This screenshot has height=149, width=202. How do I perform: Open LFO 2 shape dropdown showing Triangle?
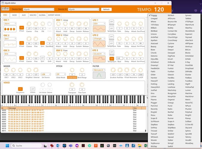(x=99, y=39)
